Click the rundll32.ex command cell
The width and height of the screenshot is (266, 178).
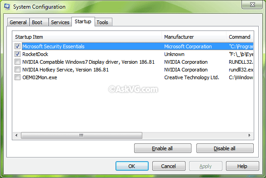(241, 70)
